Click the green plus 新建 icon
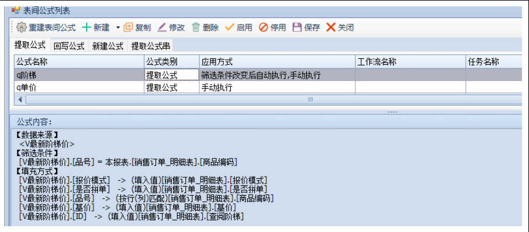Image resolution: width=529 pixels, height=232 pixels. tap(87, 27)
